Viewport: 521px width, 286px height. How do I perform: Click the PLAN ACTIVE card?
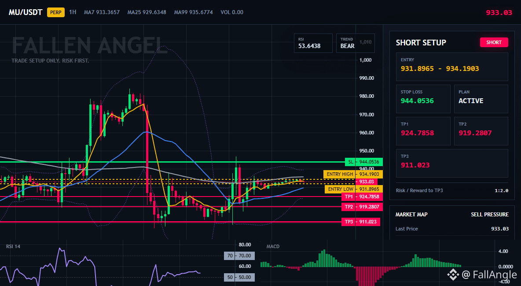[481, 99]
